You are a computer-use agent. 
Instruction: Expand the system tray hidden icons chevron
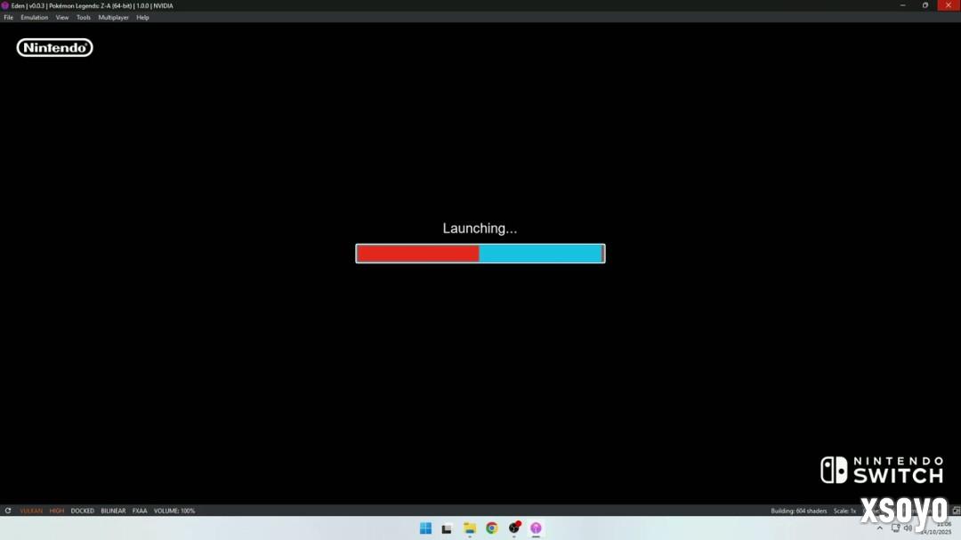[x=880, y=528]
